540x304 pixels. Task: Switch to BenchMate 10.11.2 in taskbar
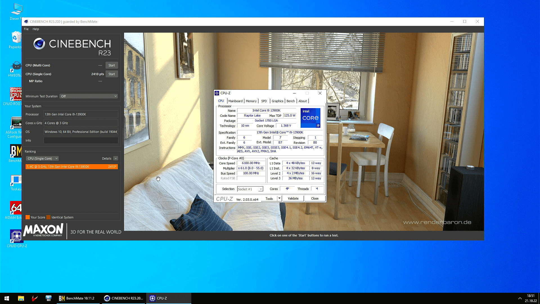click(78, 298)
